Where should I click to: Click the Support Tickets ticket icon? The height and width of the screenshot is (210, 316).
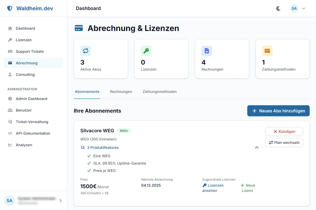[10, 51]
